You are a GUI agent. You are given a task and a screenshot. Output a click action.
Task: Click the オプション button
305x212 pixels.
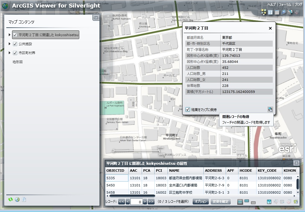point(200,201)
